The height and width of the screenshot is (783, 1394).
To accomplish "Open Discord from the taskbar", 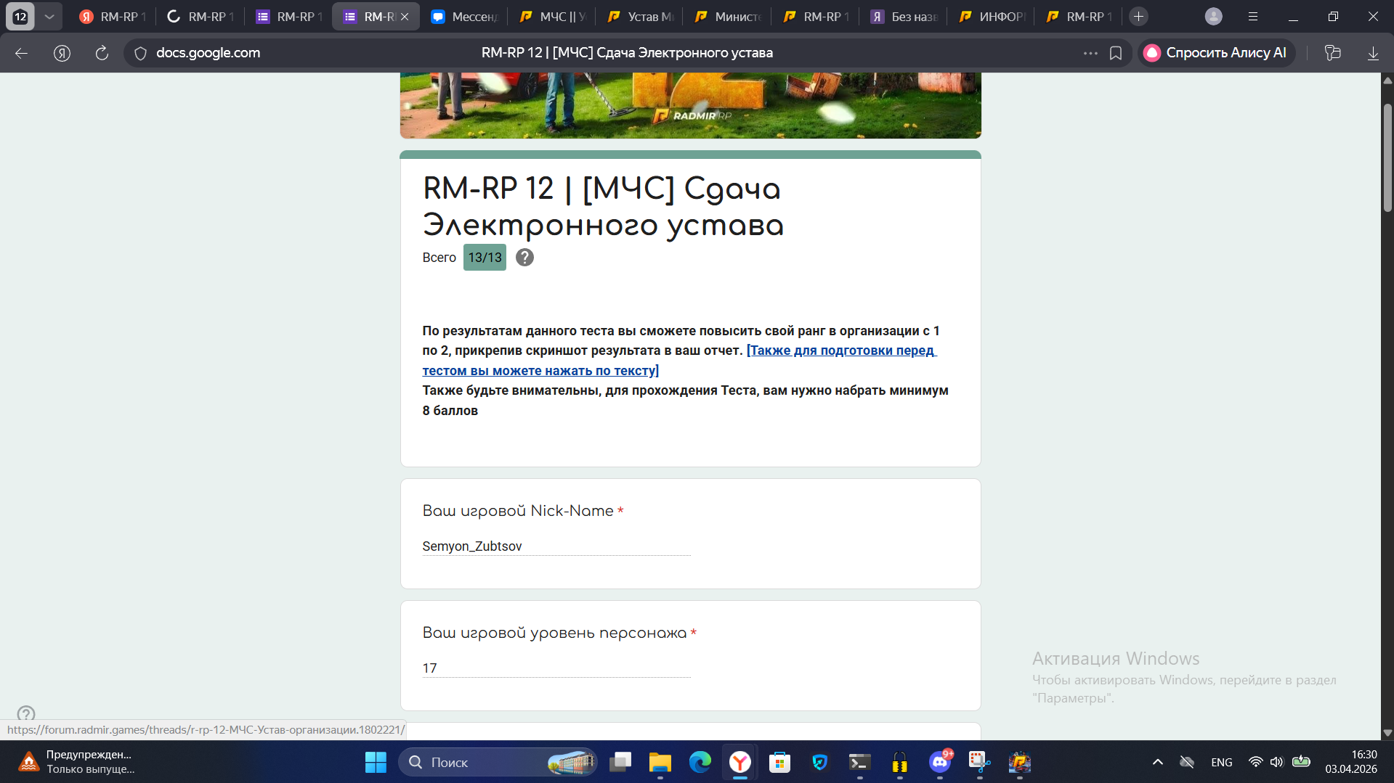I will pos(940,762).
